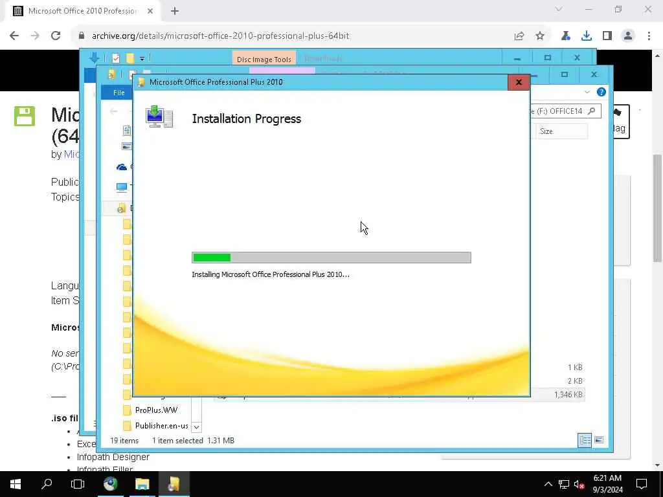Viewport: 663px width, 497px height.
Task: Click the installation progress bar
Action: click(331, 258)
